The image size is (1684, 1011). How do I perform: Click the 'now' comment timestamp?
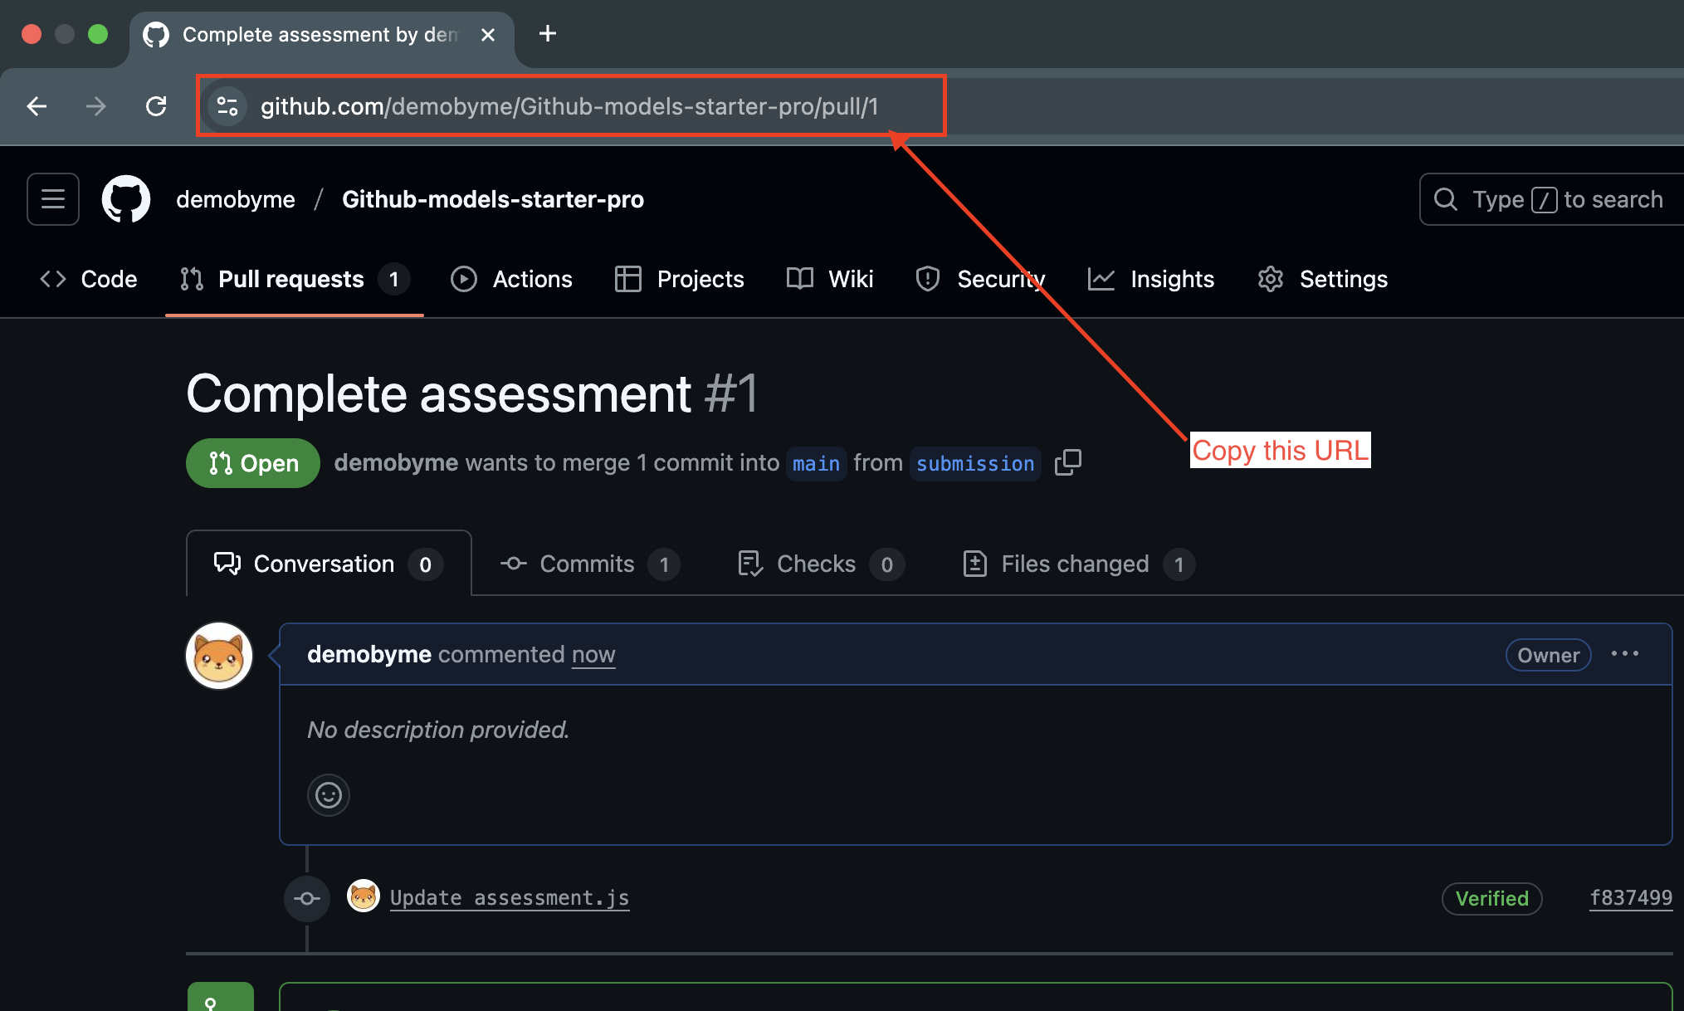pyautogui.click(x=593, y=654)
